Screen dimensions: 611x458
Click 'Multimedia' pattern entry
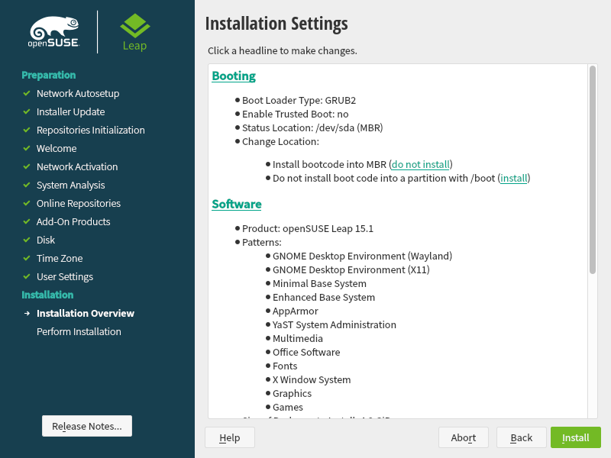tap(298, 338)
